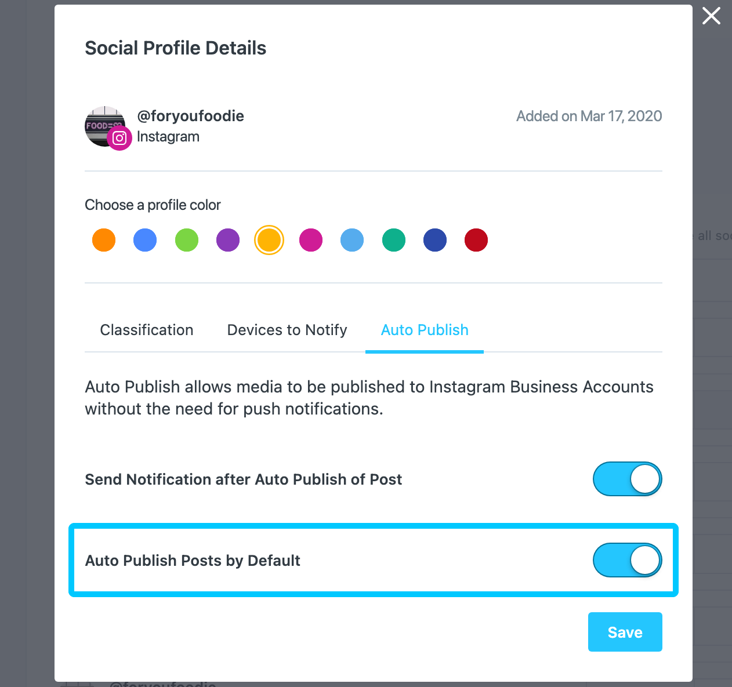Click the Save button
Viewport: 732px width, 687px height.
(x=625, y=632)
